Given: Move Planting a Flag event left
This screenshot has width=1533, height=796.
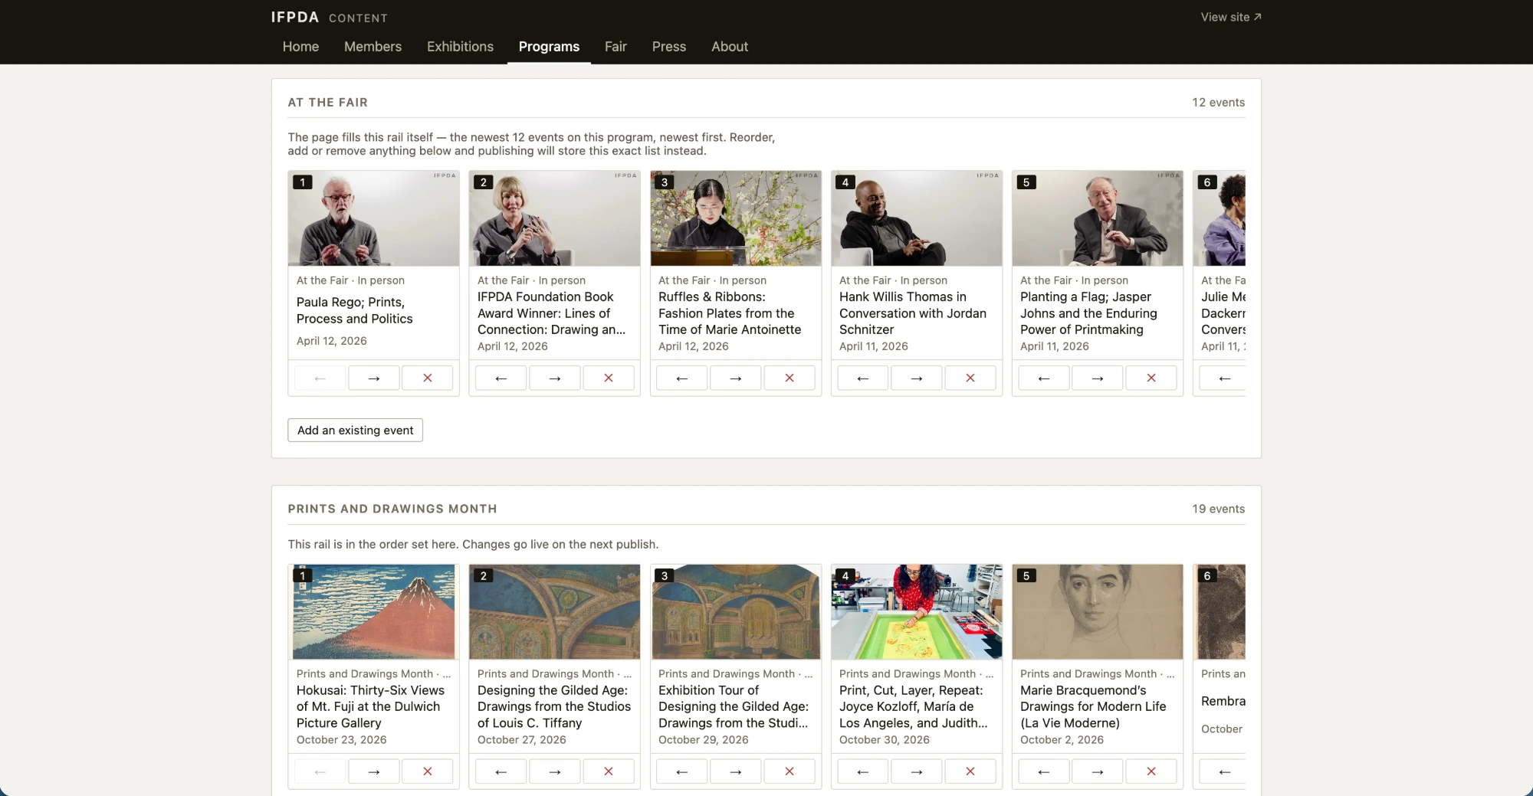Looking at the screenshot, I should click(x=1044, y=378).
